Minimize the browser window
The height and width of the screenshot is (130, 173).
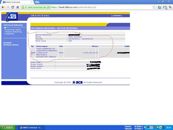click(x=159, y=2)
